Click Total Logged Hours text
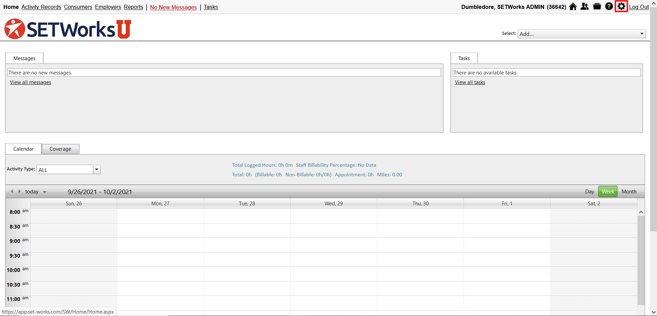The width and height of the screenshot is (657, 316). click(x=262, y=165)
